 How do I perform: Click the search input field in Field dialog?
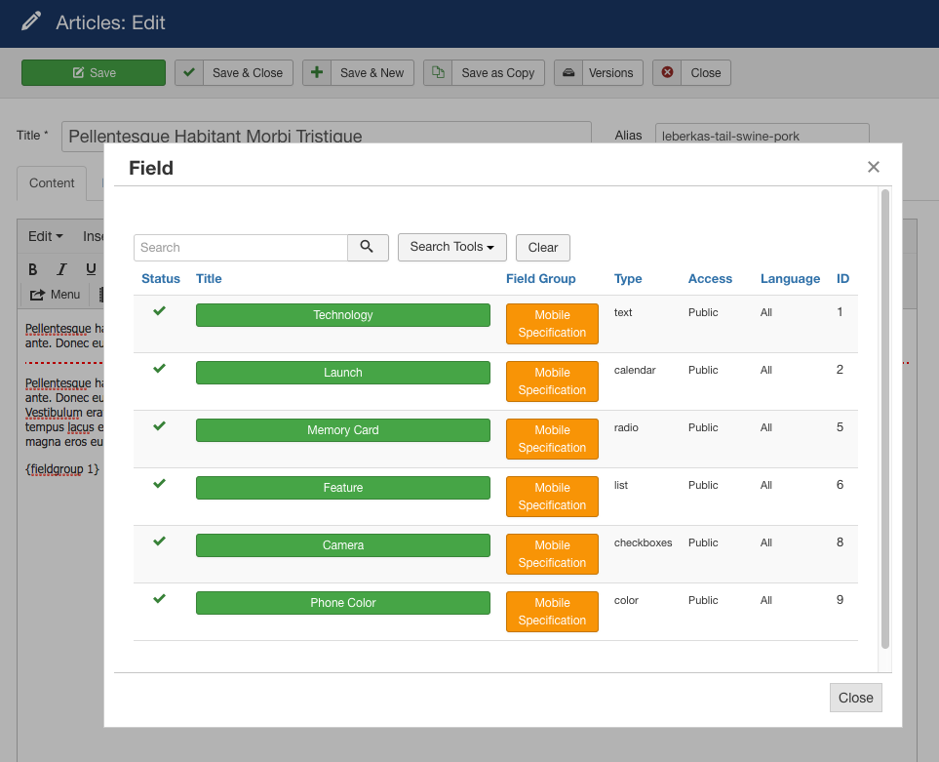point(240,247)
